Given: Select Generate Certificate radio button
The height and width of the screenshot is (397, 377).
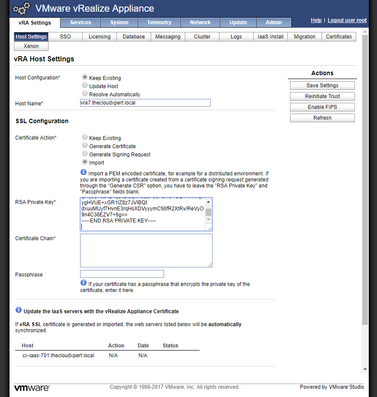Looking at the screenshot, I should pyautogui.click(x=85, y=146).
